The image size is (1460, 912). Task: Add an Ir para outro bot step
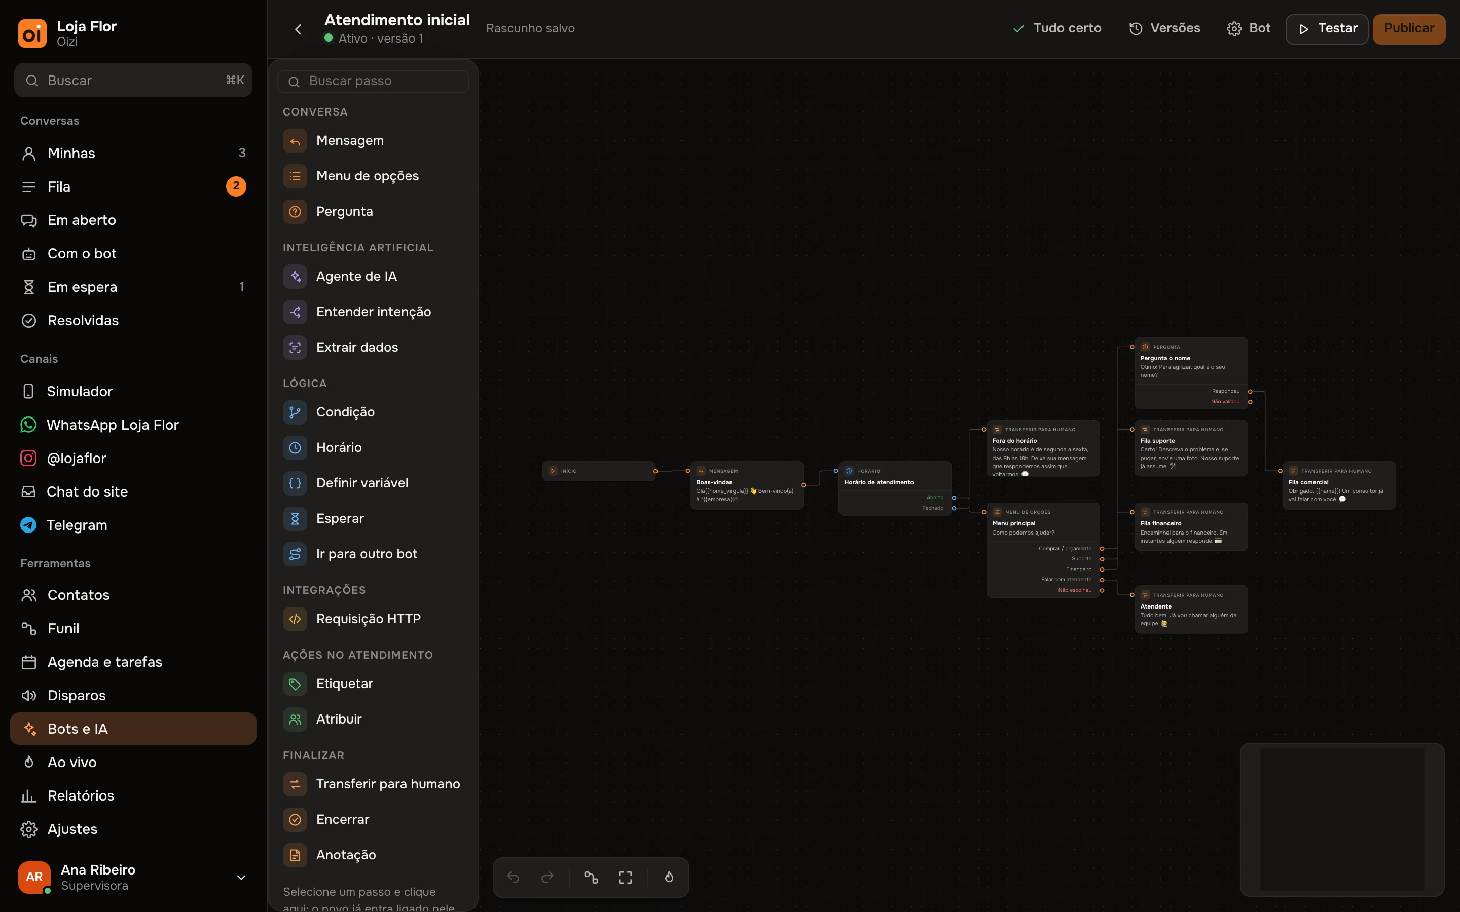[372, 554]
